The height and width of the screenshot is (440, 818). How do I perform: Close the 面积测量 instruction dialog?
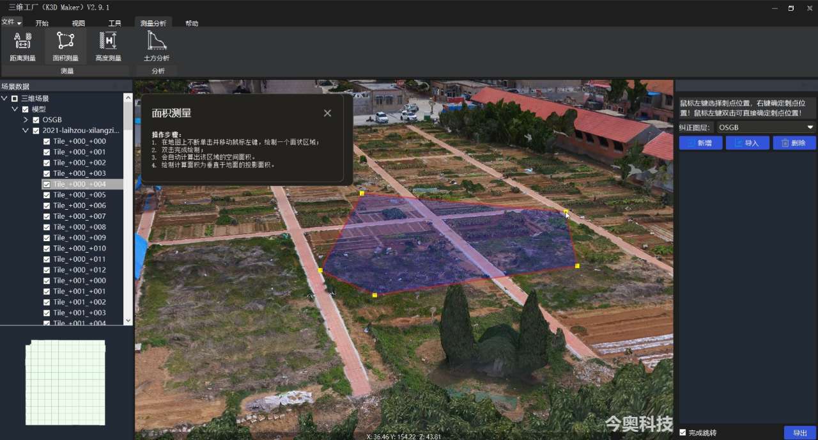(x=327, y=113)
